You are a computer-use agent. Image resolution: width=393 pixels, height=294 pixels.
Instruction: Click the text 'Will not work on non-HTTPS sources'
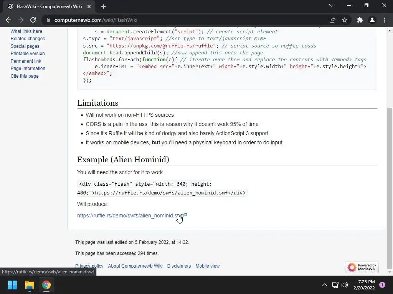(x=130, y=115)
